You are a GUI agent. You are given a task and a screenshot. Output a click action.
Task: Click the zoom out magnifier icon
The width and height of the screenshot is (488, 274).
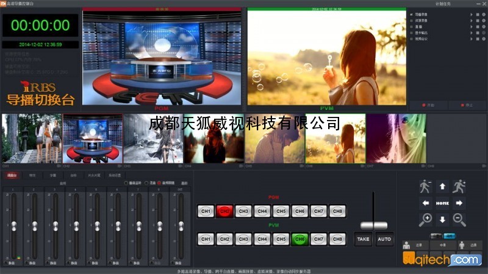point(459,220)
